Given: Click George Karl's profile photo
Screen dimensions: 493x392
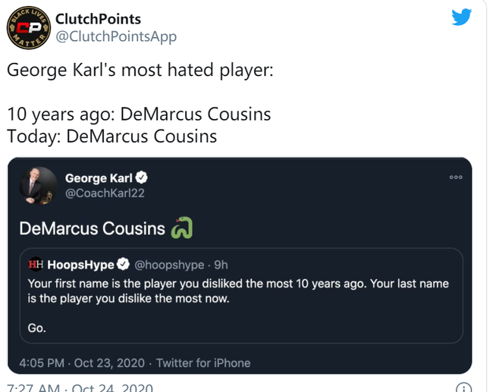Looking at the screenshot, I should 38,186.
